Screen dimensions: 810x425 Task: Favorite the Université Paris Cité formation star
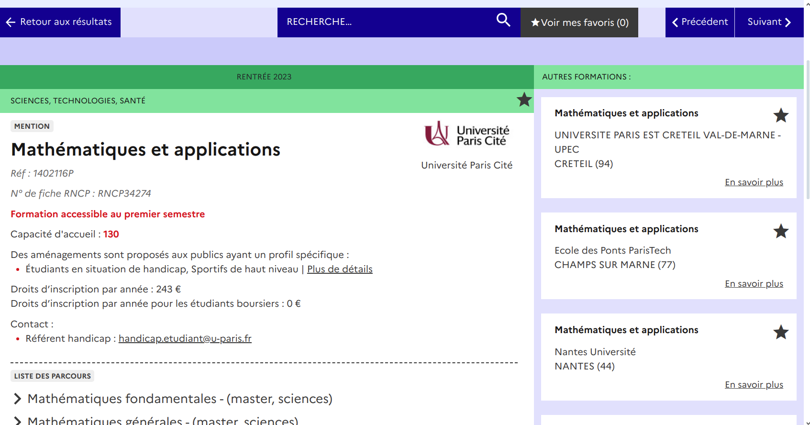524,100
